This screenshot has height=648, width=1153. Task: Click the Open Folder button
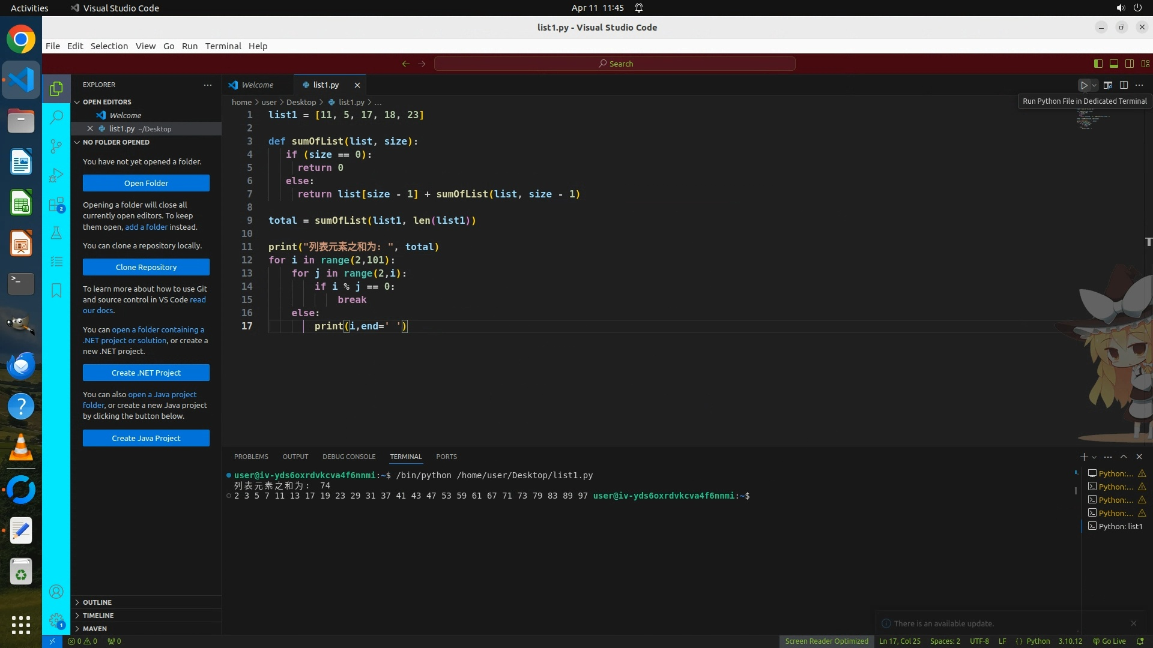pyautogui.click(x=146, y=183)
